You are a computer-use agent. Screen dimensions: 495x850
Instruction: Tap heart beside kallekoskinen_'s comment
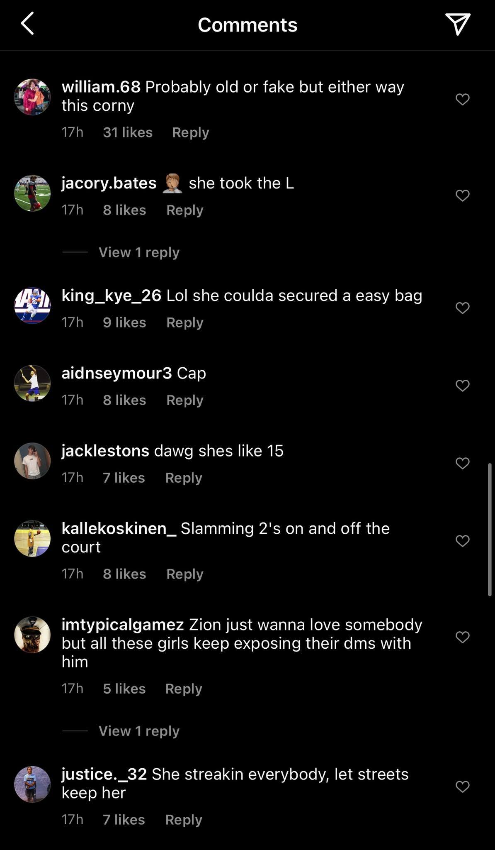(462, 541)
